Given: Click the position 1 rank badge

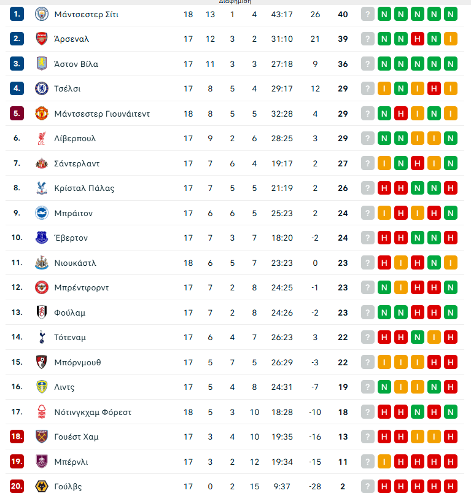Looking at the screenshot, I should pos(17,14).
